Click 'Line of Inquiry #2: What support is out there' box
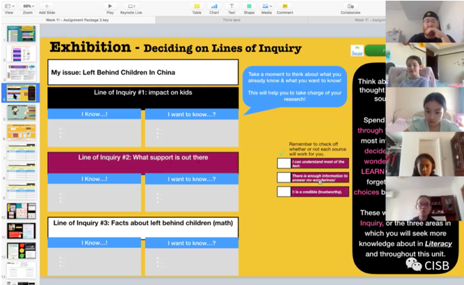The image size is (464, 285). tap(143, 162)
